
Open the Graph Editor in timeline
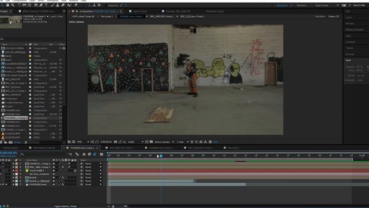(101, 154)
